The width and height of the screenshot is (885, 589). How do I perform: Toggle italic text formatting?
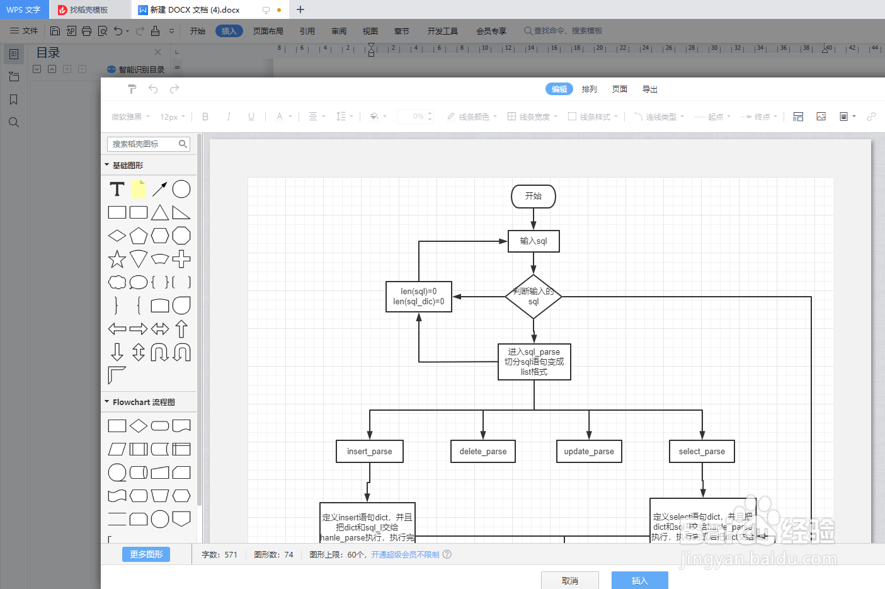click(229, 117)
